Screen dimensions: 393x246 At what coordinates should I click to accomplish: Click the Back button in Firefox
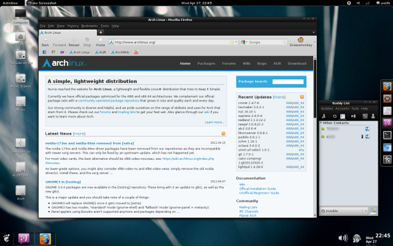[45, 42]
